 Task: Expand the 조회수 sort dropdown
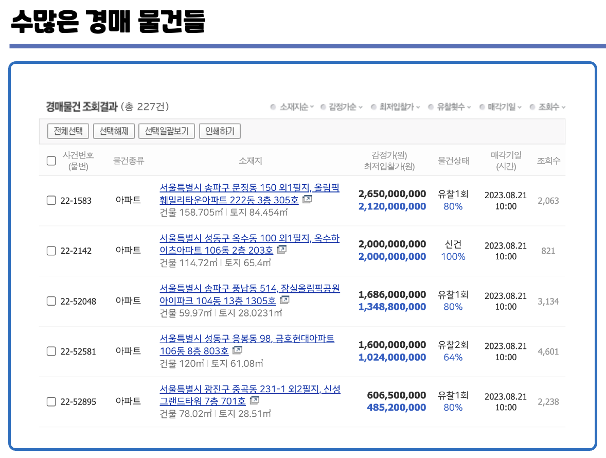click(x=564, y=106)
